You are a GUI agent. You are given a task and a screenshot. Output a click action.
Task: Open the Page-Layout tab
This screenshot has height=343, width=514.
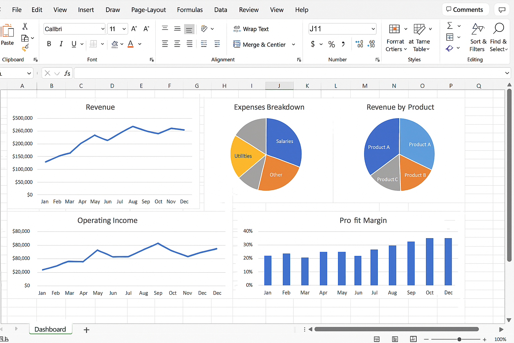tap(149, 10)
